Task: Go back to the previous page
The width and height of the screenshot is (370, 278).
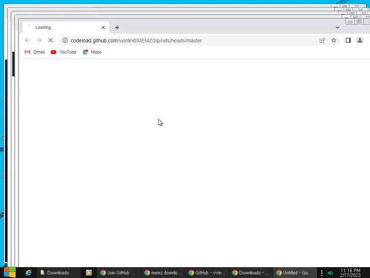Action: (x=27, y=40)
